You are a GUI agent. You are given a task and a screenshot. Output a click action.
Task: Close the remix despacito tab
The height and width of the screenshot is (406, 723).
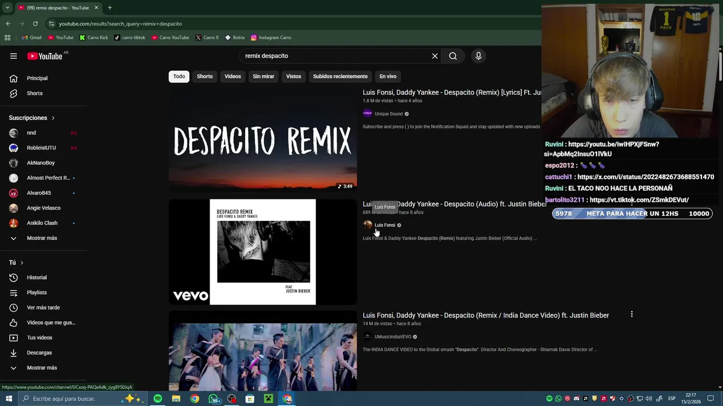click(x=96, y=8)
